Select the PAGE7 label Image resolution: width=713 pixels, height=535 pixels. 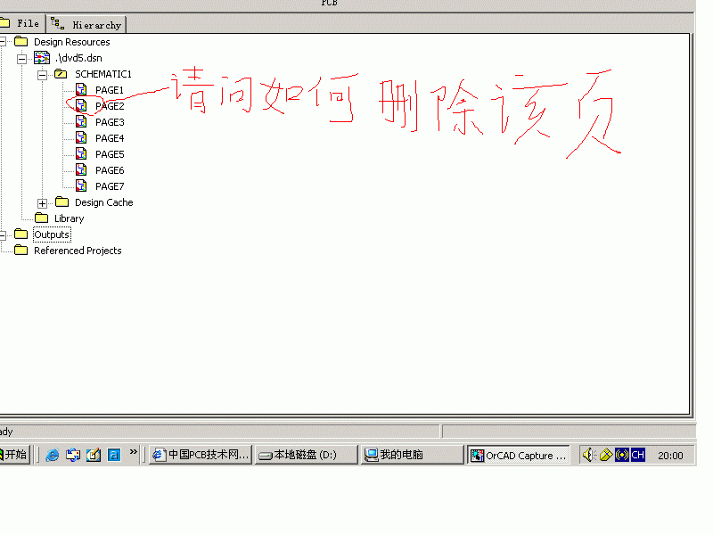110,186
